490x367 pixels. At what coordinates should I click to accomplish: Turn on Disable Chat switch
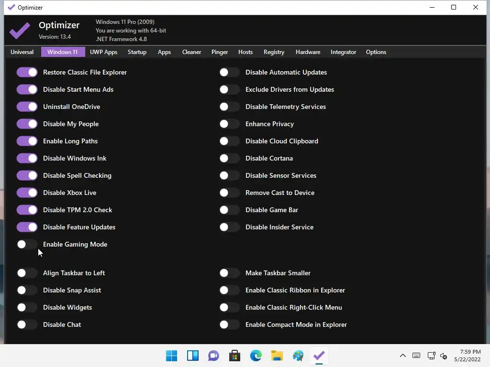[27, 324]
